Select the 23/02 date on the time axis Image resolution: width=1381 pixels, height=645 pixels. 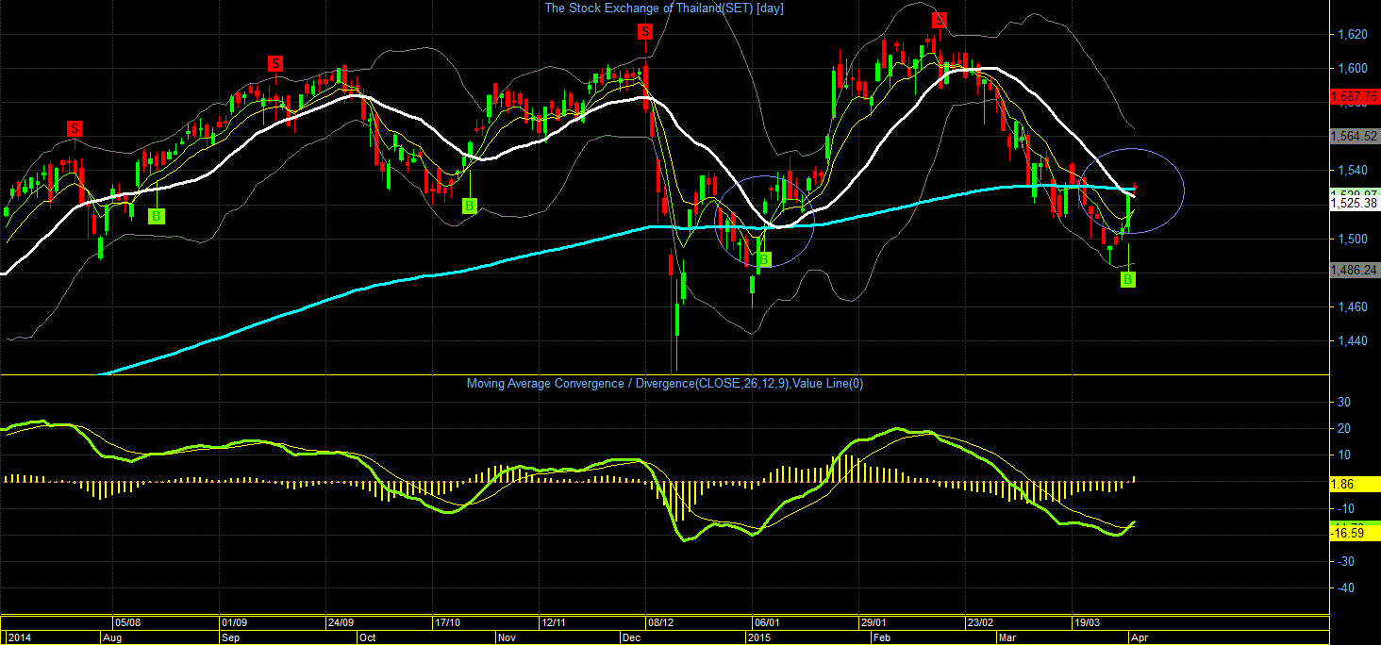(x=980, y=623)
